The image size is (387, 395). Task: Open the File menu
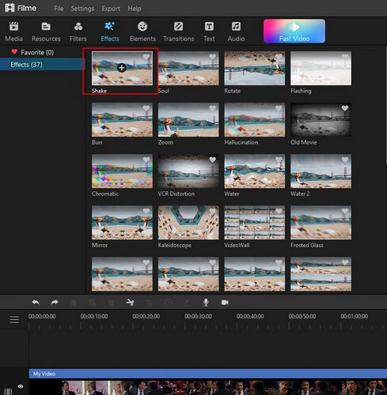59,9
